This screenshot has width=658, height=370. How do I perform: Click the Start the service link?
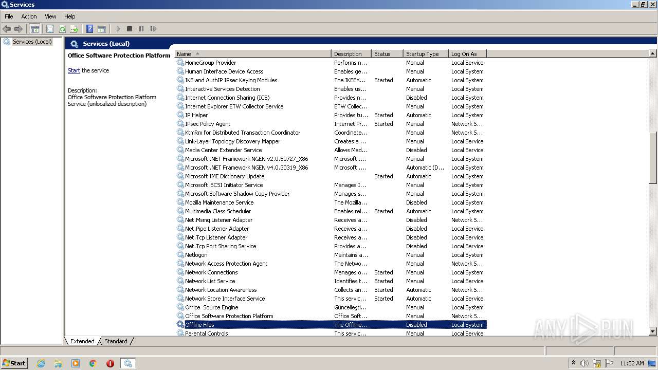tap(74, 70)
